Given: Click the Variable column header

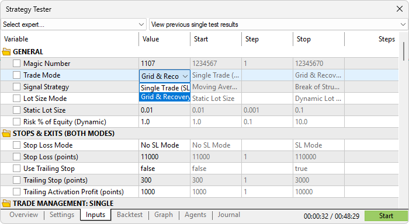Looking at the screenshot, I should point(70,39).
